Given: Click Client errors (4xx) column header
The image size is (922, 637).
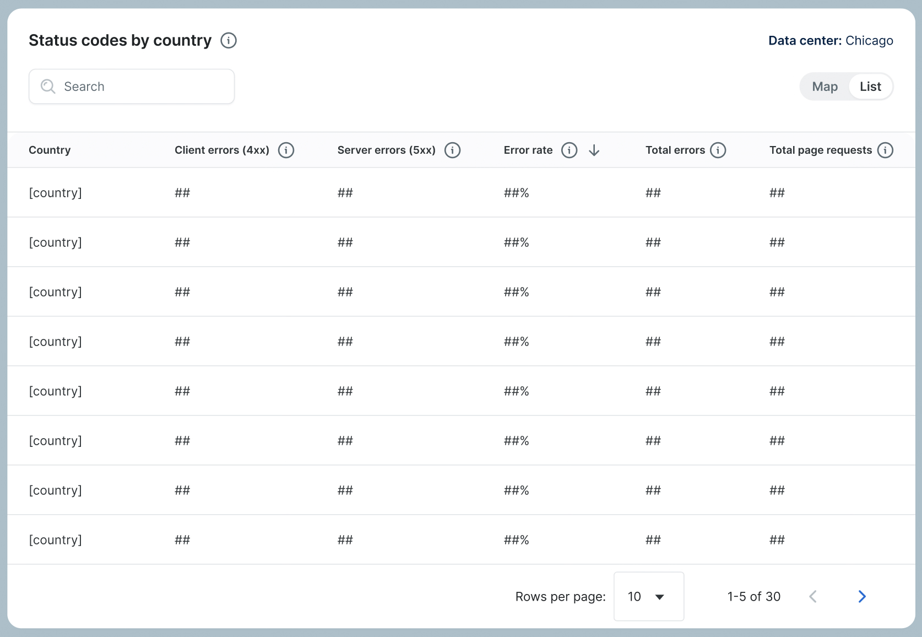Looking at the screenshot, I should pyautogui.click(x=221, y=150).
